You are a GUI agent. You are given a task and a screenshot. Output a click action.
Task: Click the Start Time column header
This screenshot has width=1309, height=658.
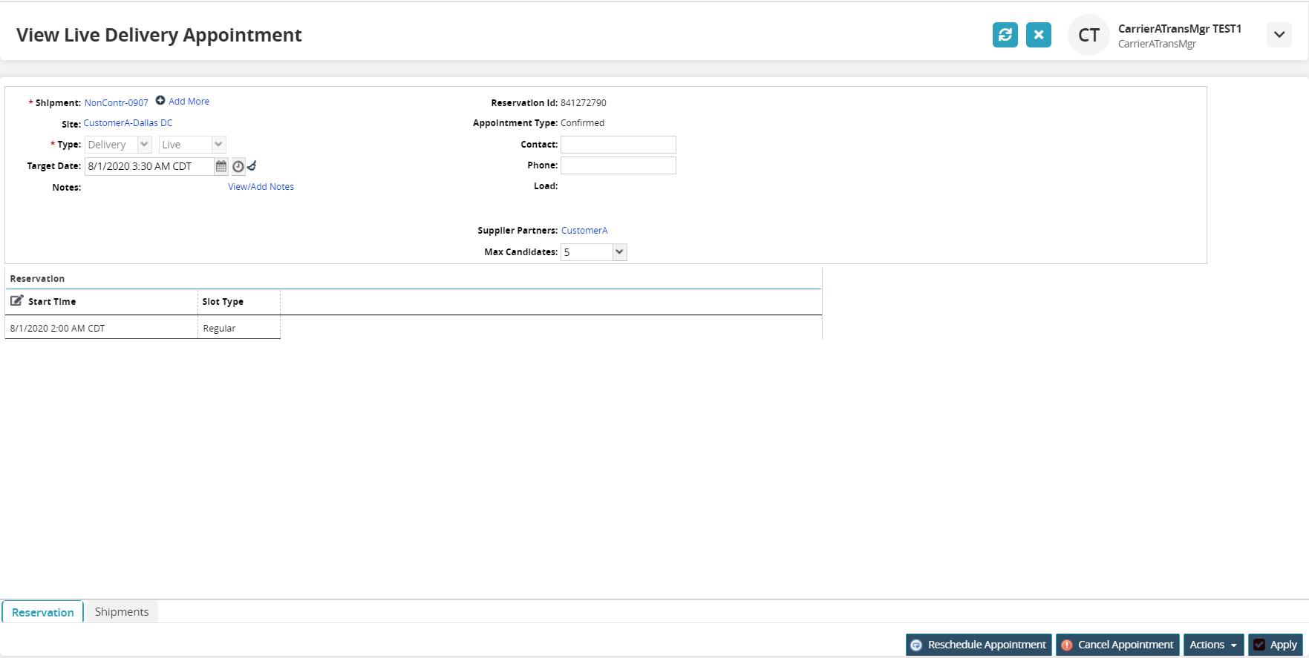pos(101,302)
